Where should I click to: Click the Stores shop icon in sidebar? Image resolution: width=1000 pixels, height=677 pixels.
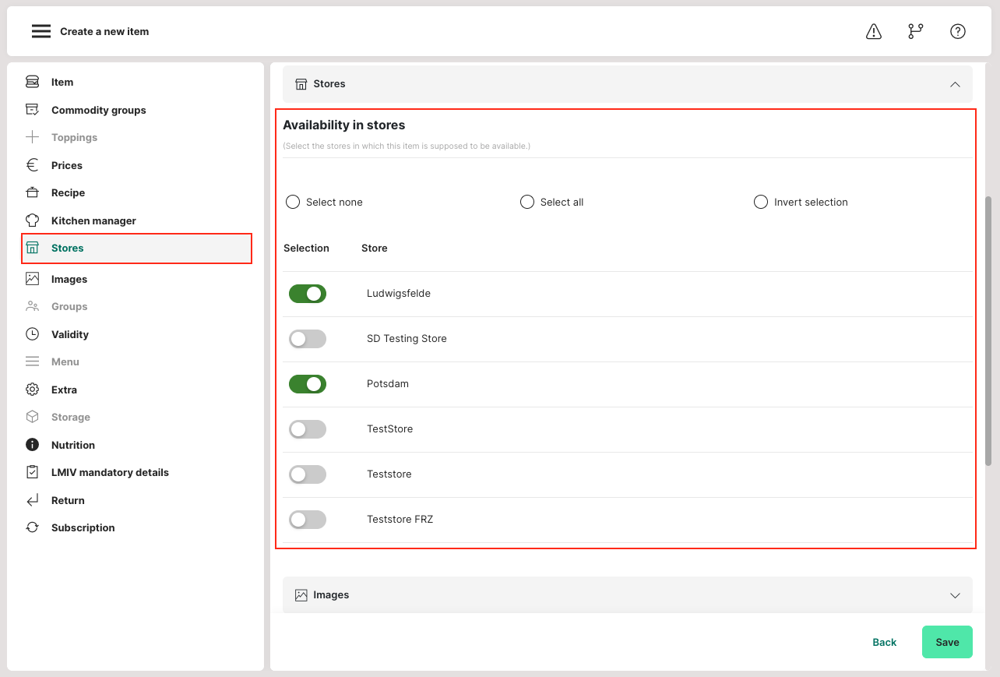32,248
